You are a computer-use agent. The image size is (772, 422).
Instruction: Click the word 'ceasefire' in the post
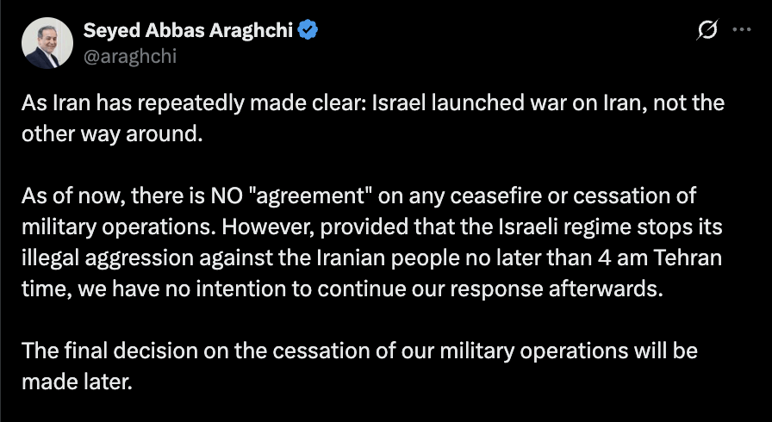[x=498, y=196]
